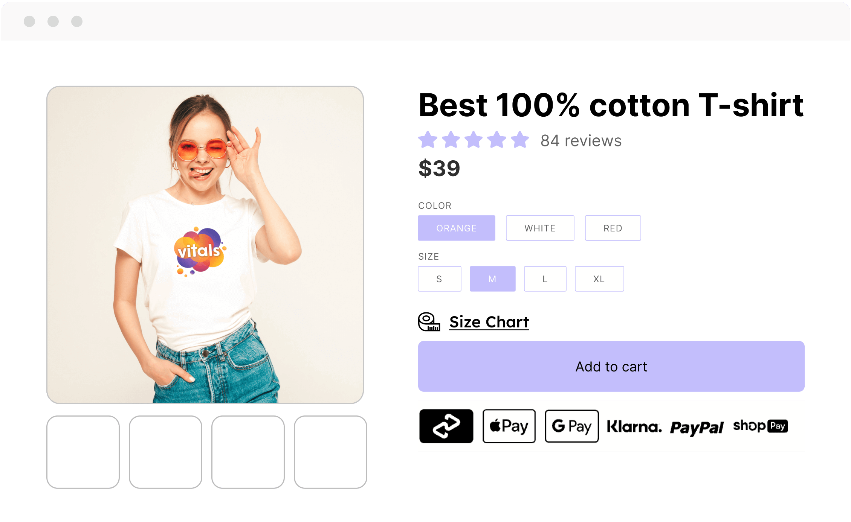Choose size L
The height and width of the screenshot is (522, 851).
click(545, 279)
